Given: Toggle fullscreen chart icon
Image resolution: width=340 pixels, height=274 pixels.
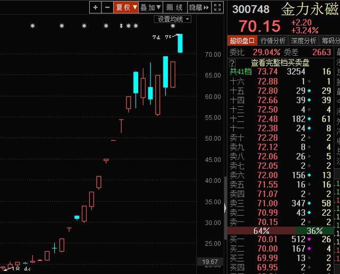Looking at the screenshot, I should pyautogui.click(x=217, y=7).
